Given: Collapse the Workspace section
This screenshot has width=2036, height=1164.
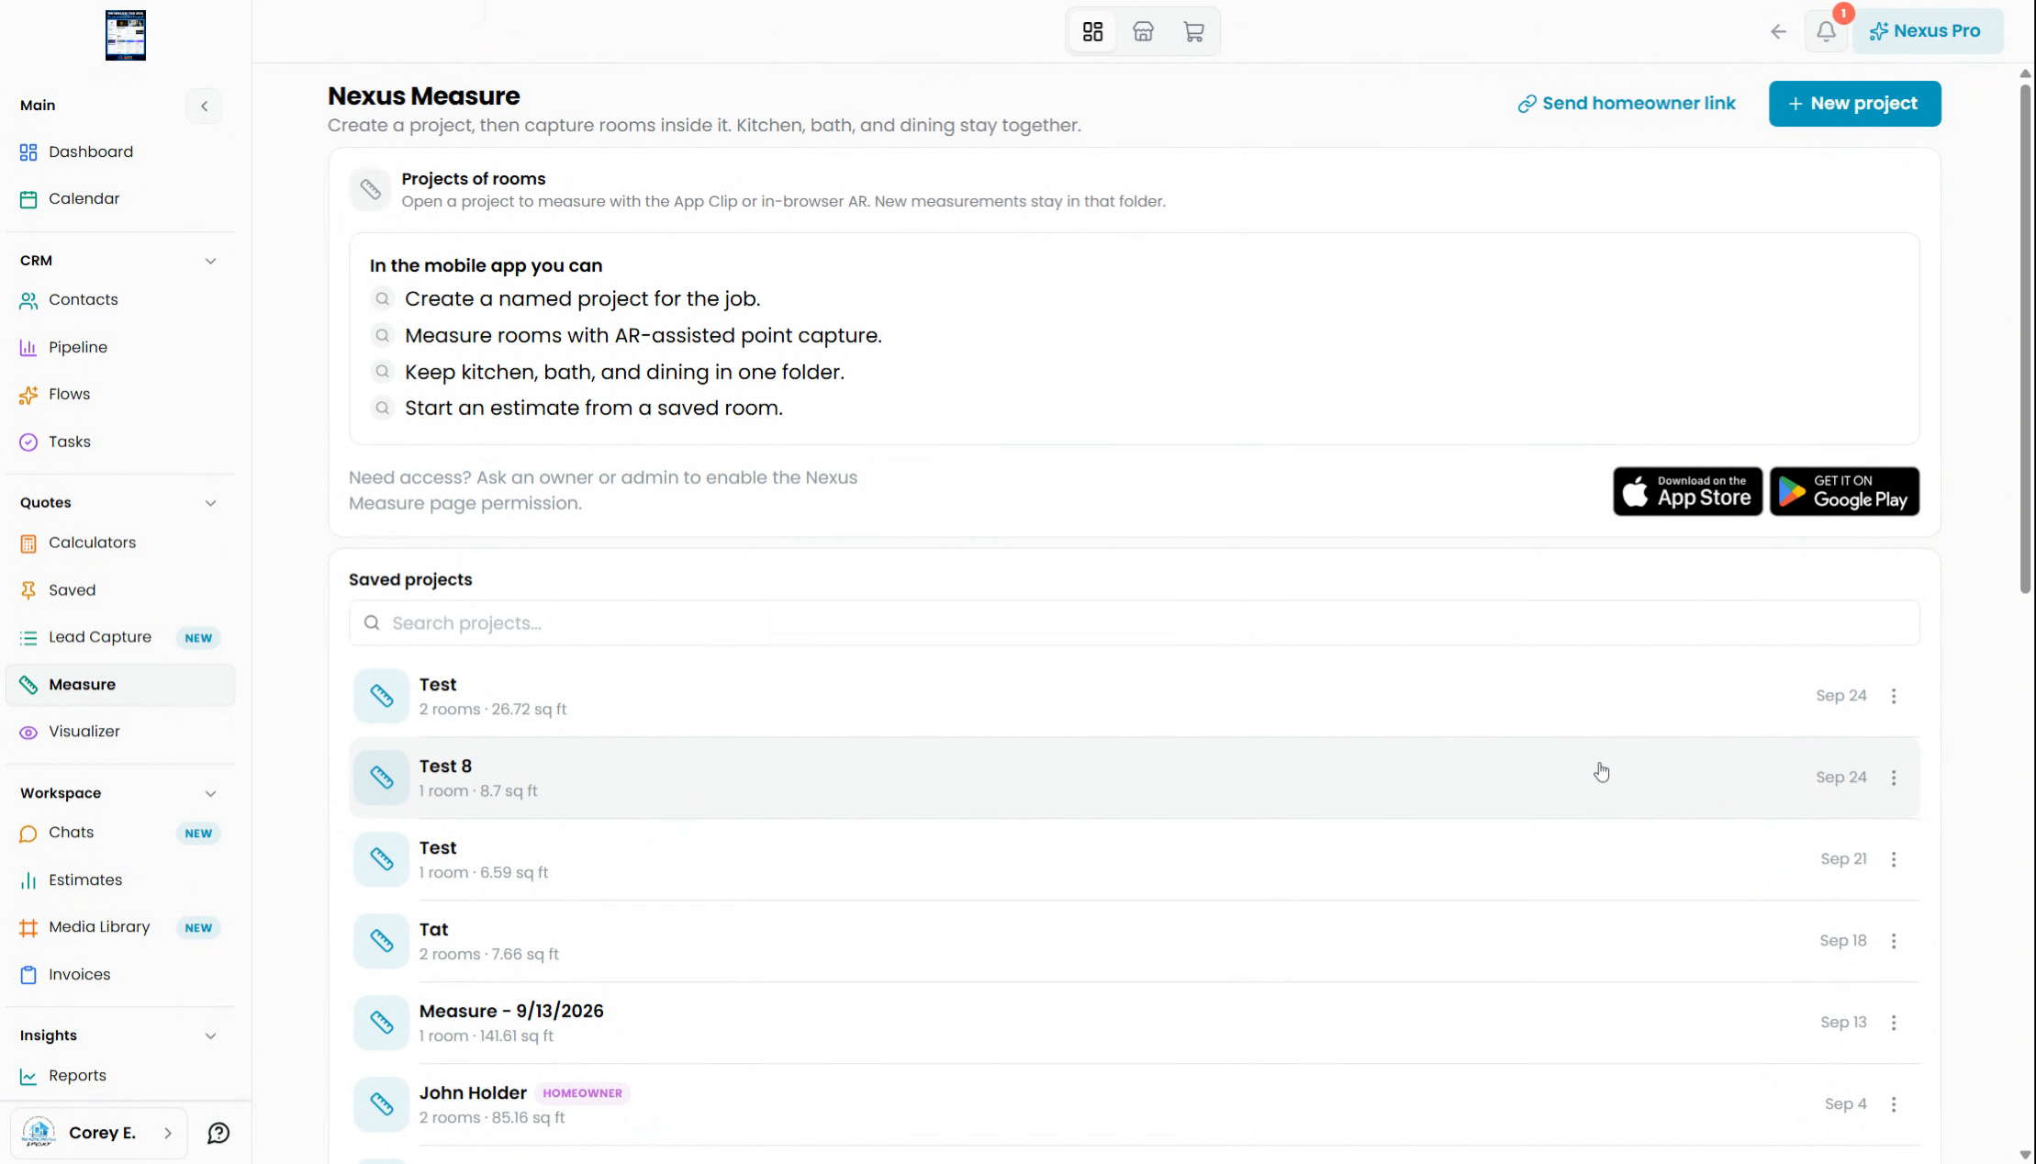Looking at the screenshot, I should click(x=210, y=793).
